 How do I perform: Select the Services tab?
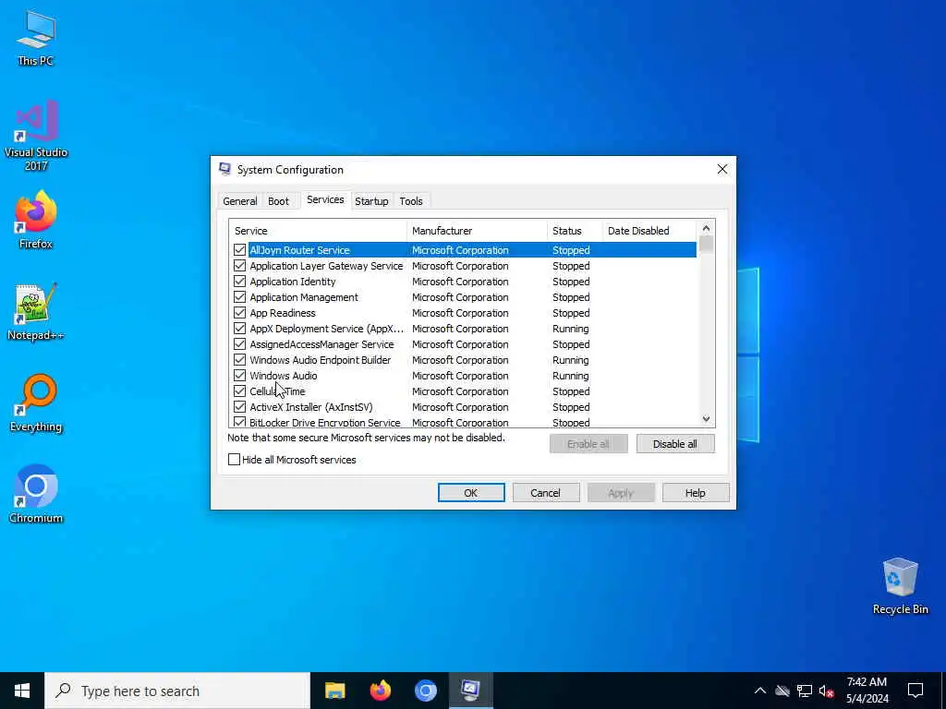(x=325, y=199)
